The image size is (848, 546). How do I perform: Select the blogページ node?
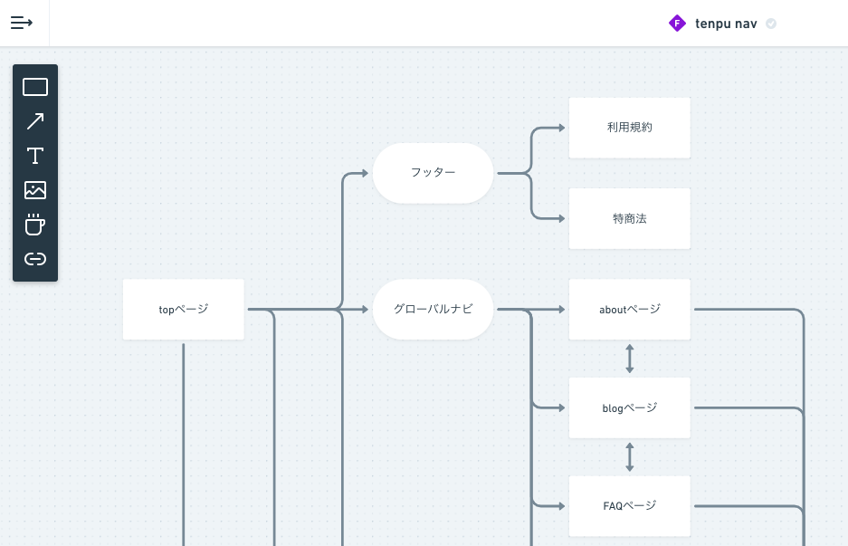click(630, 408)
